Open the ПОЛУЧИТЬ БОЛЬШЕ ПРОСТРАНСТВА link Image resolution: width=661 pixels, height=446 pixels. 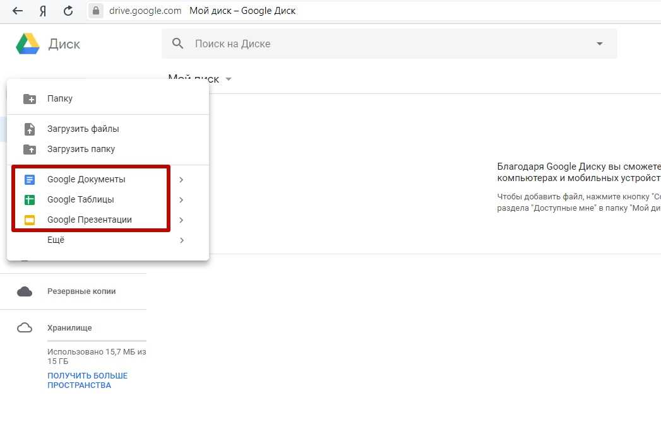[x=87, y=380]
